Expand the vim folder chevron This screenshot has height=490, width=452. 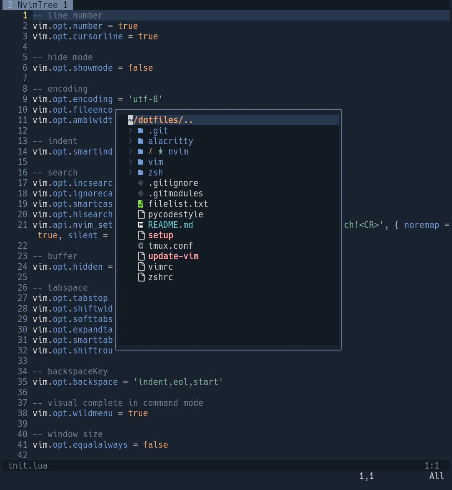point(131,162)
